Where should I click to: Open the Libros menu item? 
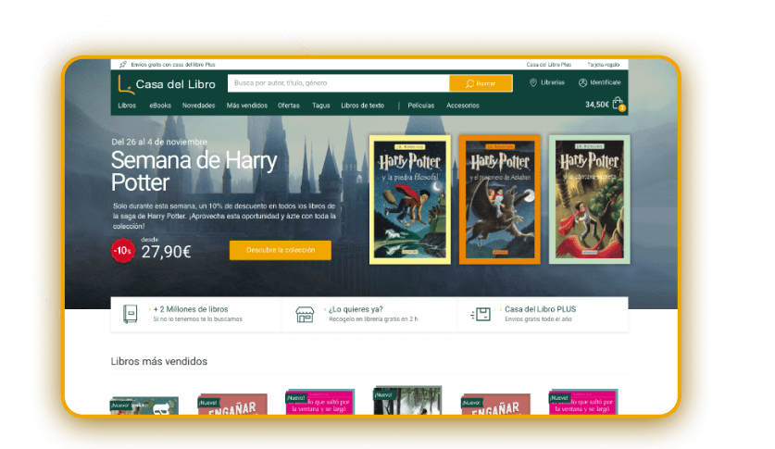tap(127, 106)
